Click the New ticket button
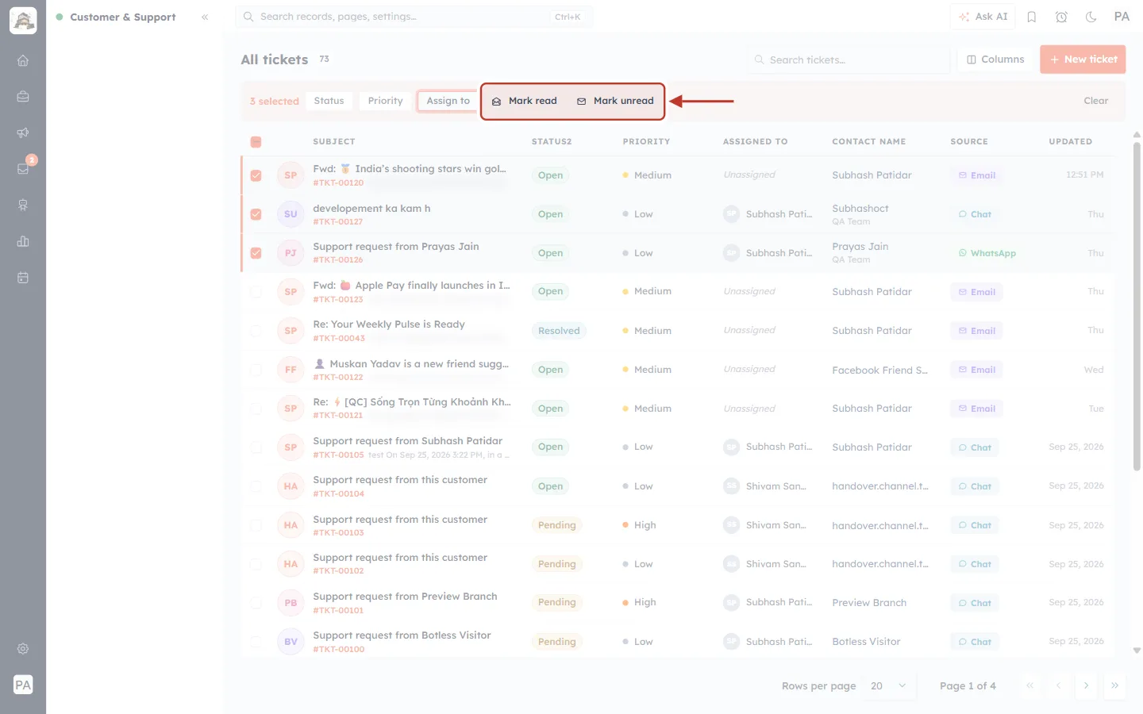 (x=1083, y=59)
